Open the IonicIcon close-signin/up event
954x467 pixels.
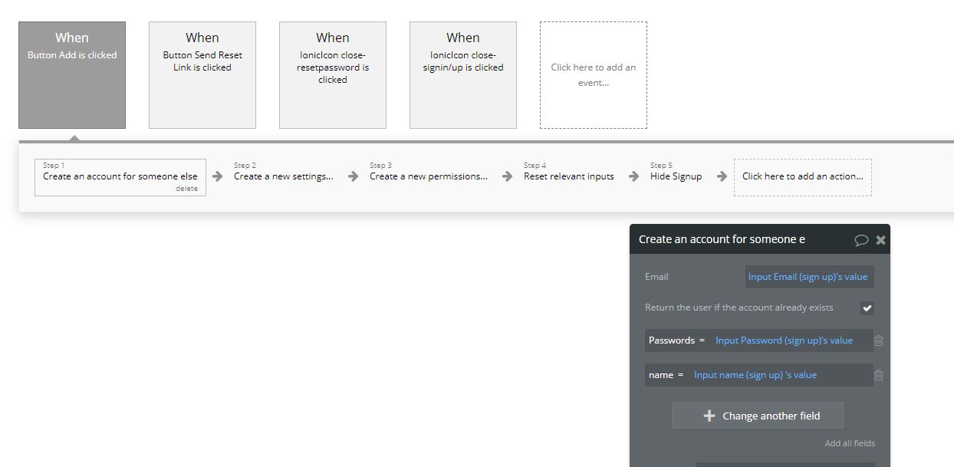[x=463, y=75]
